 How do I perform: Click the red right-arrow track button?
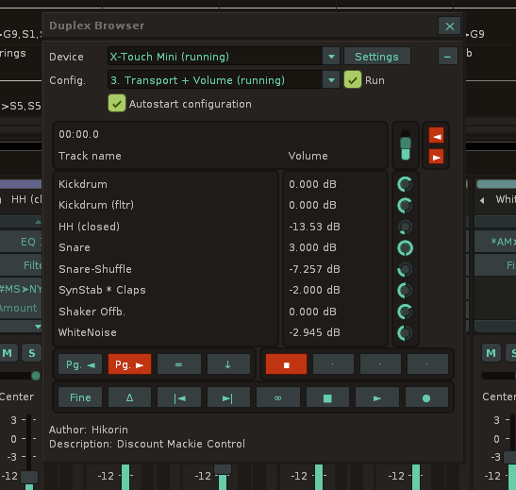coord(437,157)
